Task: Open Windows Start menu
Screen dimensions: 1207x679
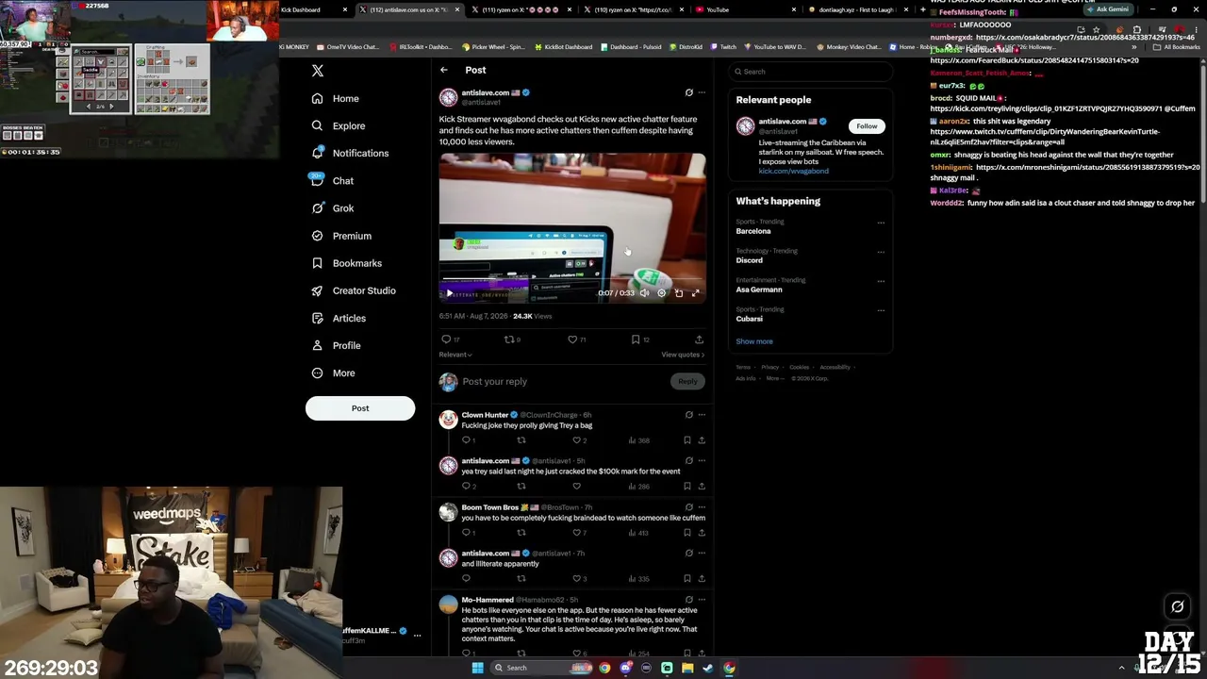Action: pyautogui.click(x=477, y=668)
